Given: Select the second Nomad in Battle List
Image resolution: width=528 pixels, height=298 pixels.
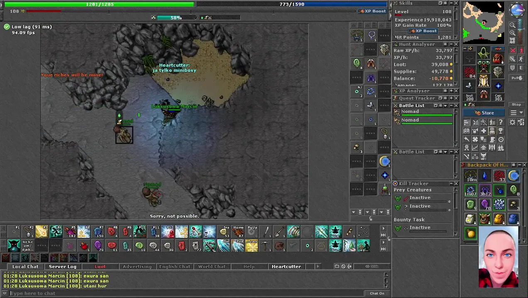Looking at the screenshot, I should pos(423,120).
